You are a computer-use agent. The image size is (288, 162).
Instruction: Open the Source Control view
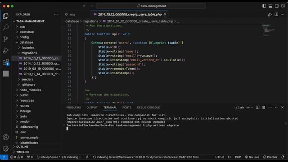(x=6, y=39)
